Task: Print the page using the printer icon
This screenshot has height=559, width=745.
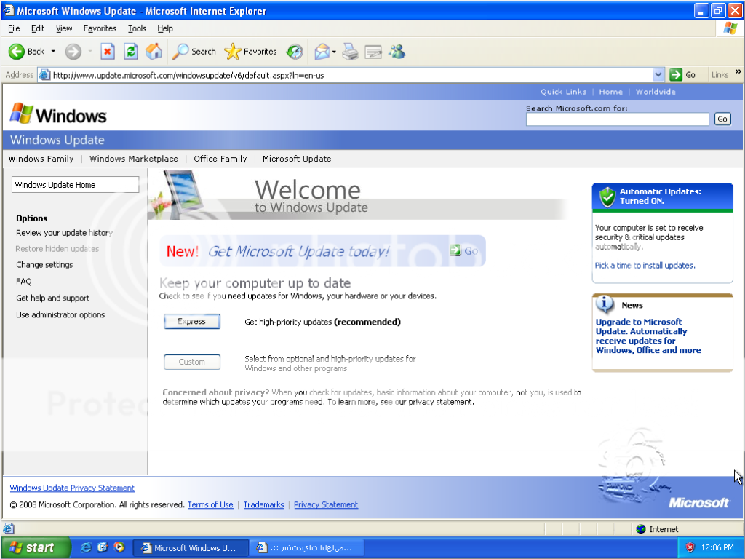Action: pyautogui.click(x=350, y=52)
